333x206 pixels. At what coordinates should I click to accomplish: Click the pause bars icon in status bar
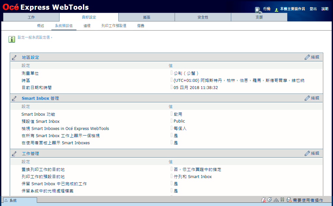tap(282, 200)
